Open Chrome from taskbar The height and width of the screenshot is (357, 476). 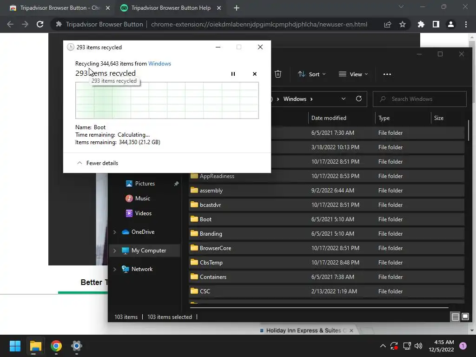click(56, 346)
